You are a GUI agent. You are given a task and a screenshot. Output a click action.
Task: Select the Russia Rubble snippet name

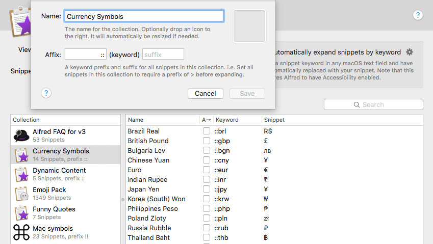(x=149, y=228)
